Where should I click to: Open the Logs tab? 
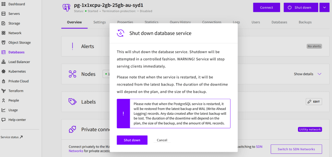coord(236,22)
